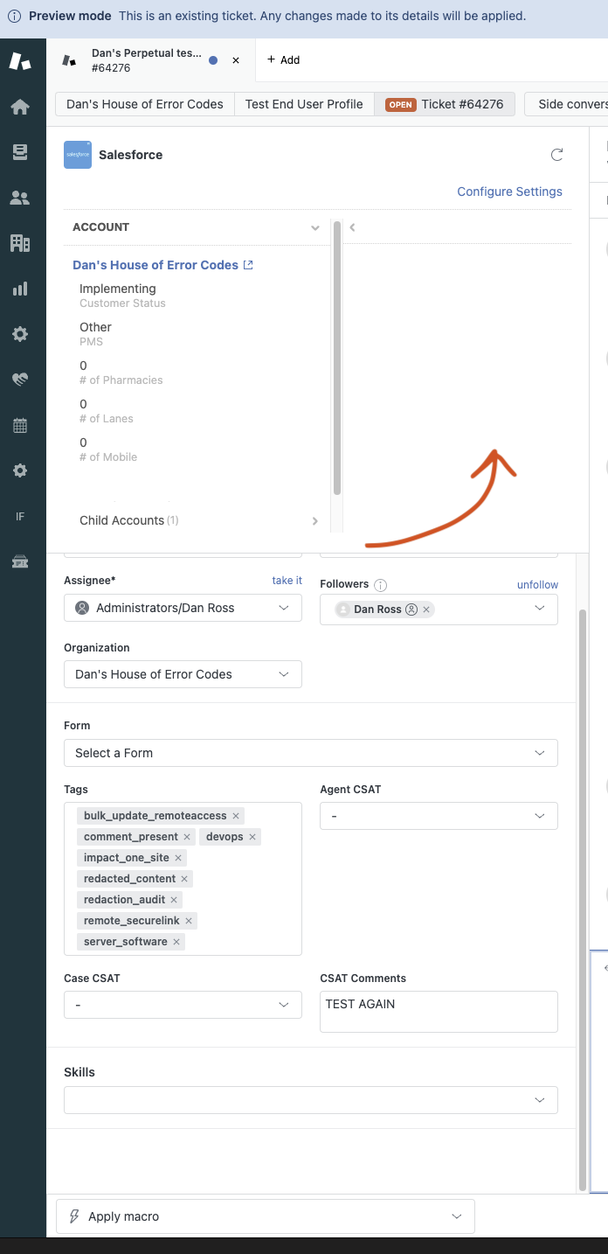Expand the Select a Form dropdown
The width and height of the screenshot is (608, 1254).
310,753
